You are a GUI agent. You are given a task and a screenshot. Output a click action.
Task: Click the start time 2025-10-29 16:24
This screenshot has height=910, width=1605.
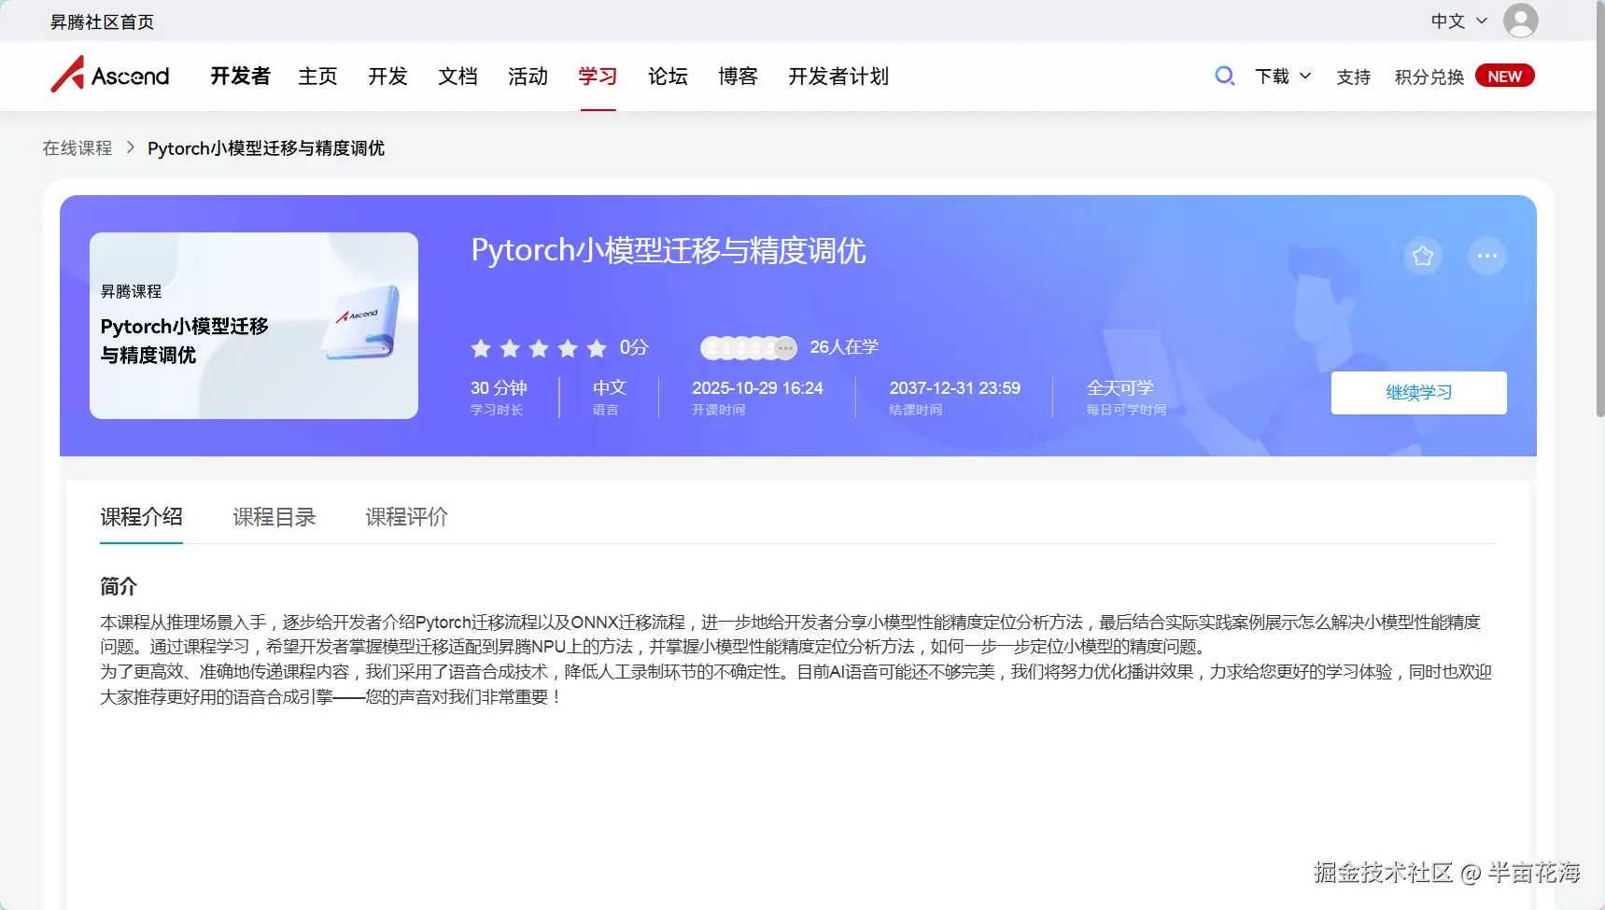(x=757, y=387)
